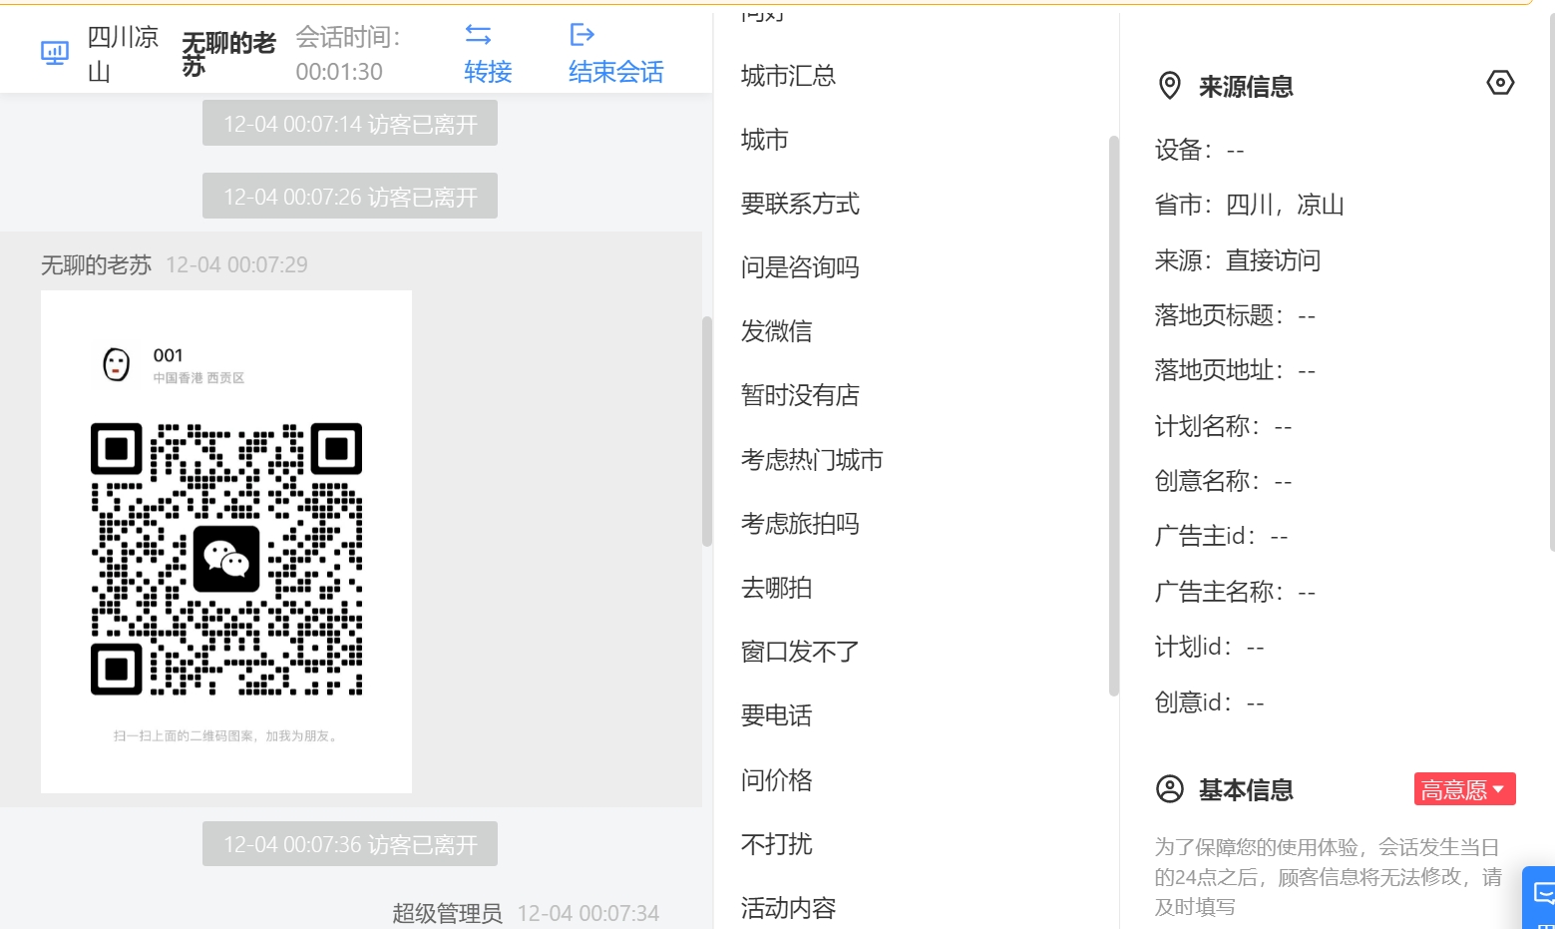
Task: Click the 省市: 四川, 凉山 row
Action: 1249,205
